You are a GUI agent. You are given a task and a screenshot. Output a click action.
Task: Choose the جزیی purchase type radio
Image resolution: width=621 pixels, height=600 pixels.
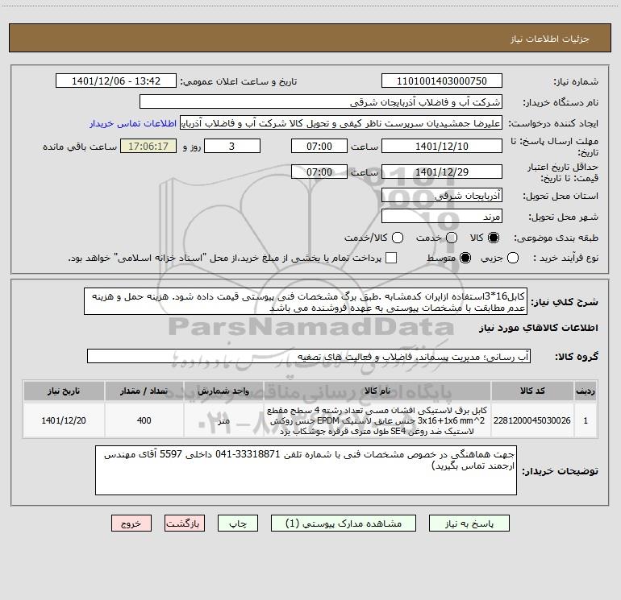[x=513, y=258]
